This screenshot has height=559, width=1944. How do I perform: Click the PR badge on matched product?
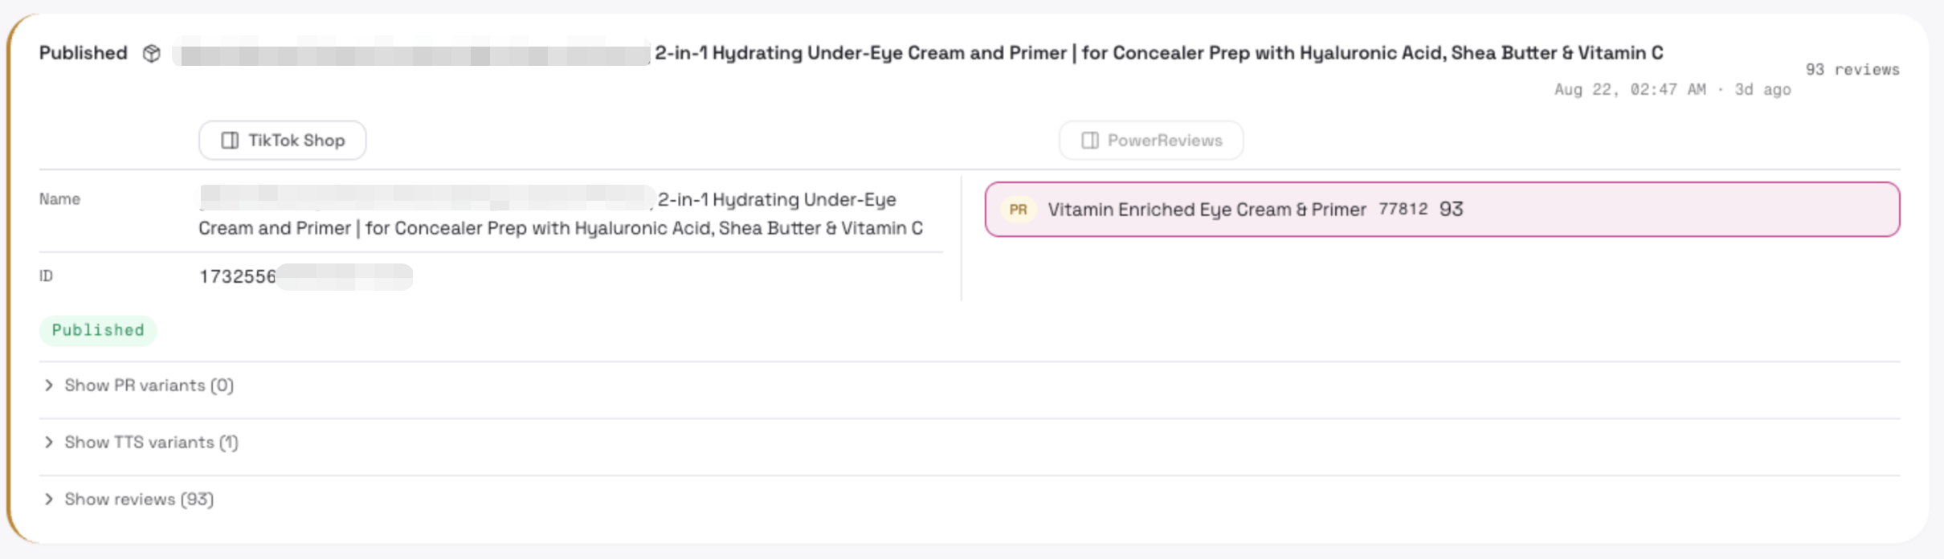1018,210
